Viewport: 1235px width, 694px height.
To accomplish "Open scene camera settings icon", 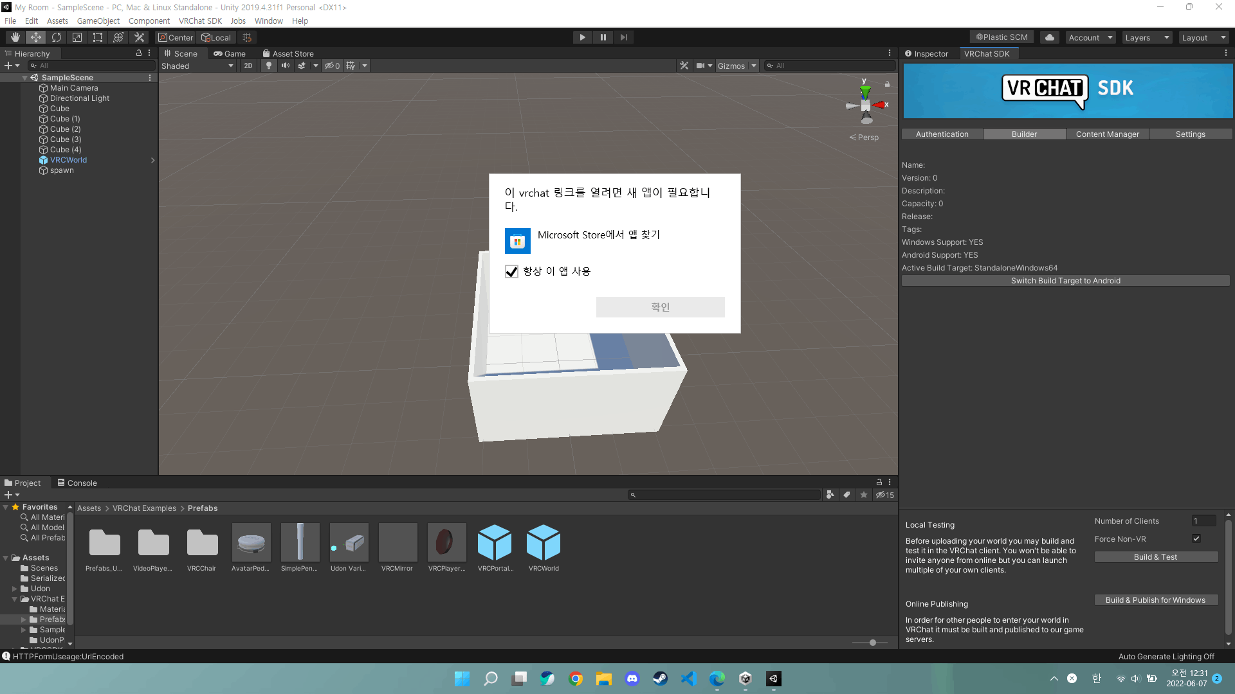I will [x=700, y=66].
